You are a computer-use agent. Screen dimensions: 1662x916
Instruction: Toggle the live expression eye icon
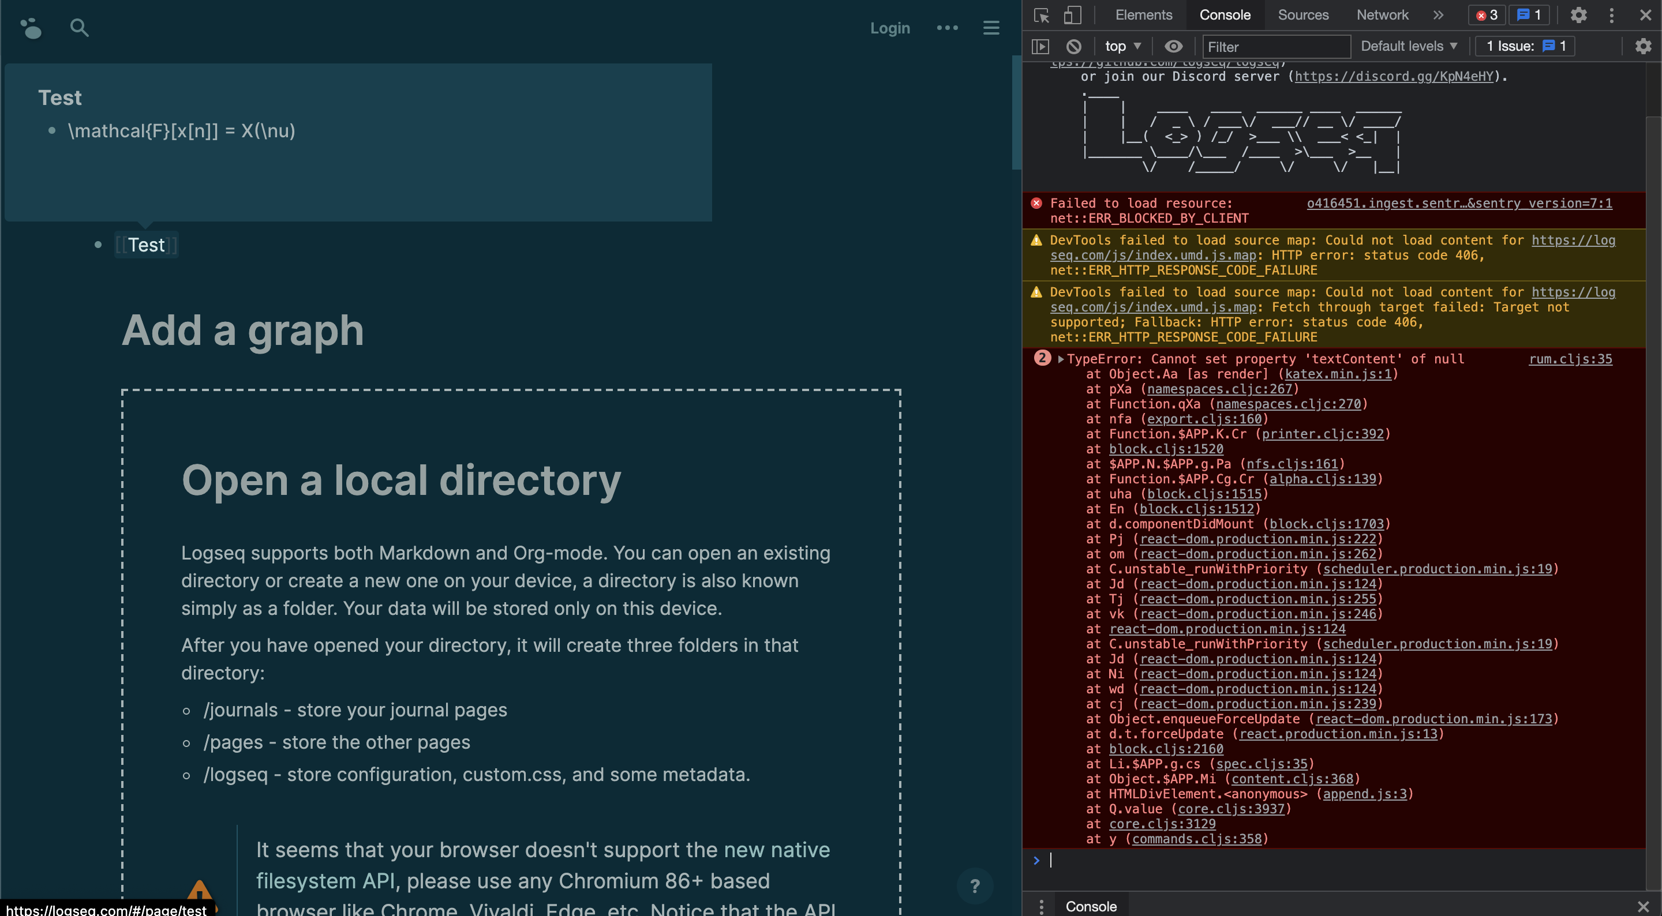pos(1173,47)
